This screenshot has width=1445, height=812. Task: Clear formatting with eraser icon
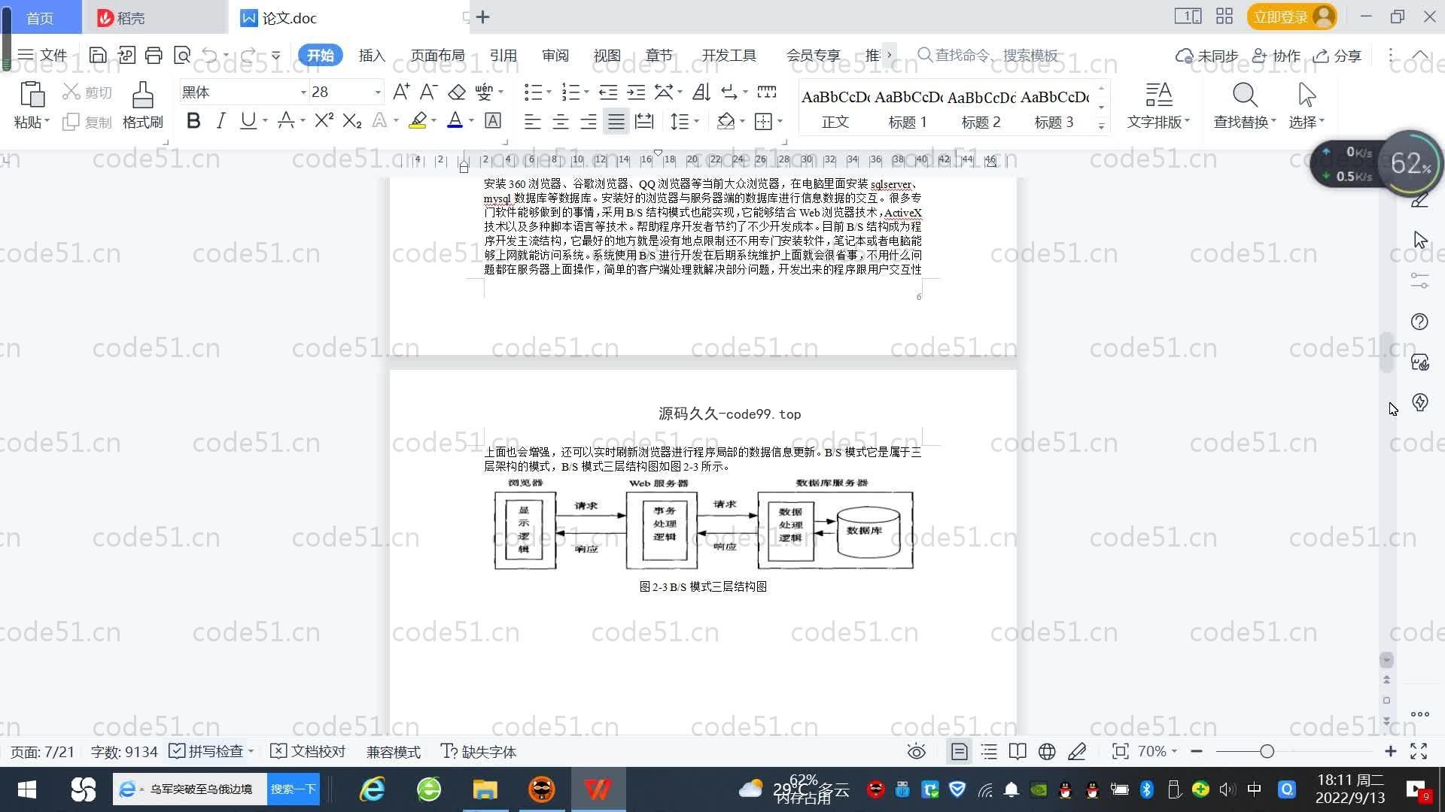coord(457,92)
